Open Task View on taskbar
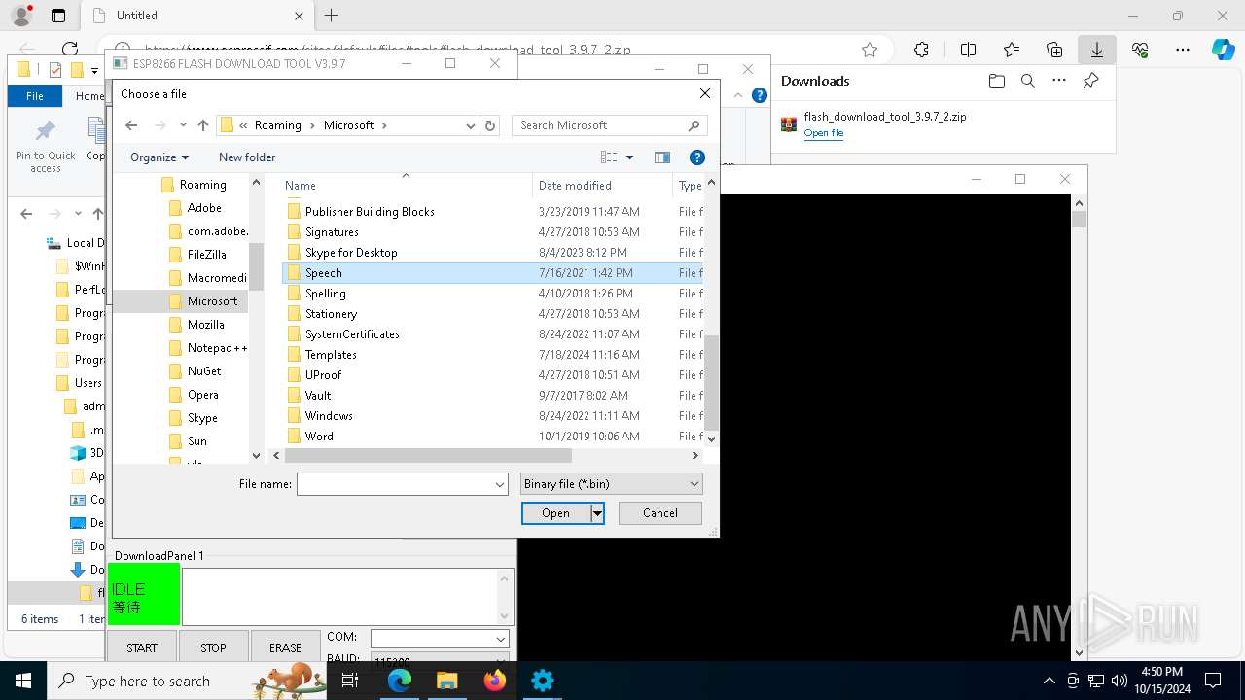This screenshot has height=700, width=1245. 351,681
